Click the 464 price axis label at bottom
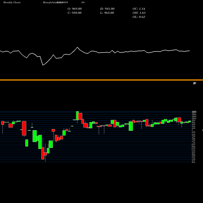Screen dimensions: 203x203 (x=193, y=162)
